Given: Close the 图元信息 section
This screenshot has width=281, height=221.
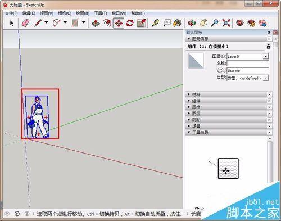Looking at the screenshot, I should (269, 39).
